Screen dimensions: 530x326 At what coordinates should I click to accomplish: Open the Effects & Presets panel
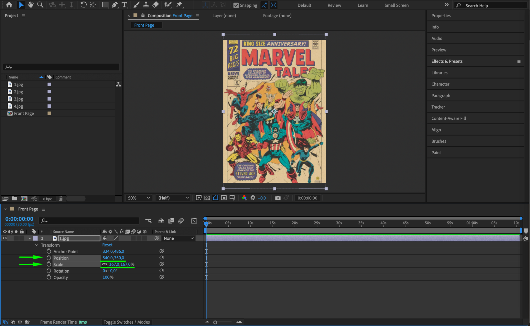[447, 61]
